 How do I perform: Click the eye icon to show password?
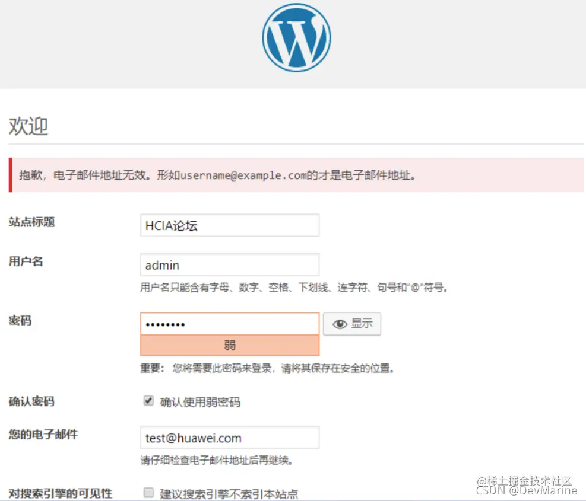340,324
